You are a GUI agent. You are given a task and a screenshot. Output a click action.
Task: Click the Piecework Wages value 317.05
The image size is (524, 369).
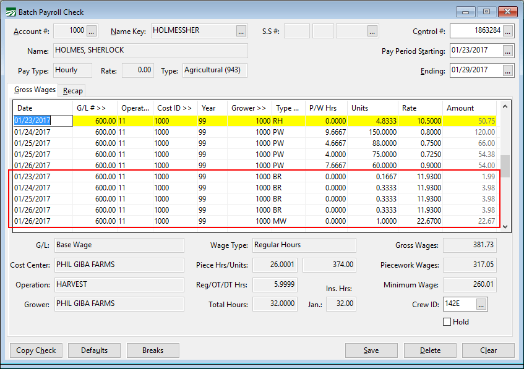coord(470,265)
